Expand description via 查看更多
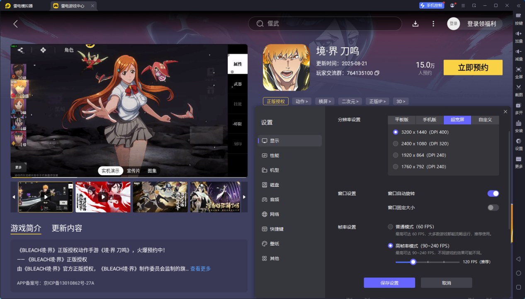This screenshot has height=299, width=525. coord(200,269)
